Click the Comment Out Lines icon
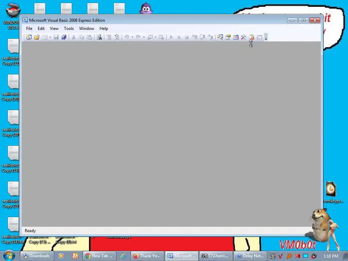The height and width of the screenshot is (261, 348). [109, 37]
